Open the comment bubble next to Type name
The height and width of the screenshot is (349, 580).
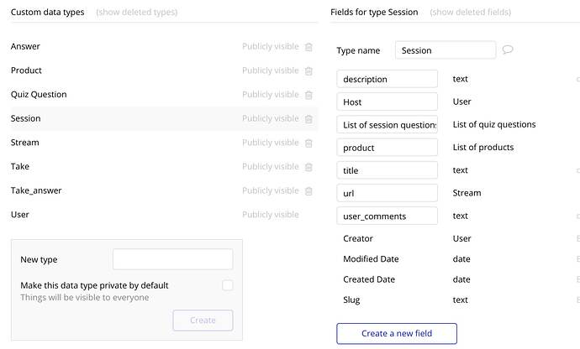508,49
